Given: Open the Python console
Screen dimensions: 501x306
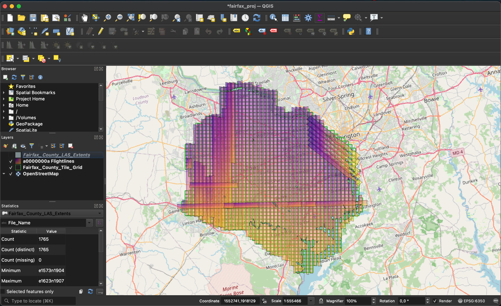Looking at the screenshot, I should click(x=351, y=32).
